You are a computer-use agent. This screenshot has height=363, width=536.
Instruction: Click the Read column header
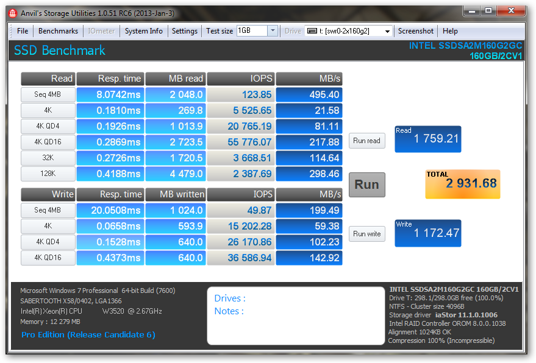[x=48, y=79]
